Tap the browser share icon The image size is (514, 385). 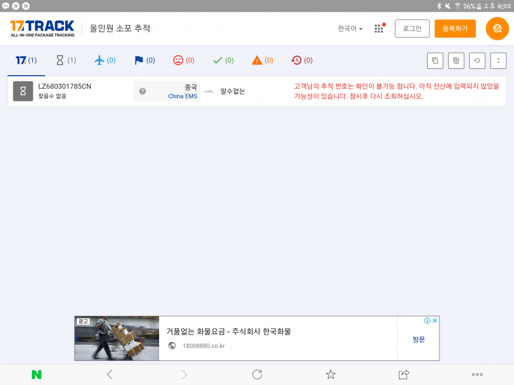pyautogui.click(x=404, y=374)
